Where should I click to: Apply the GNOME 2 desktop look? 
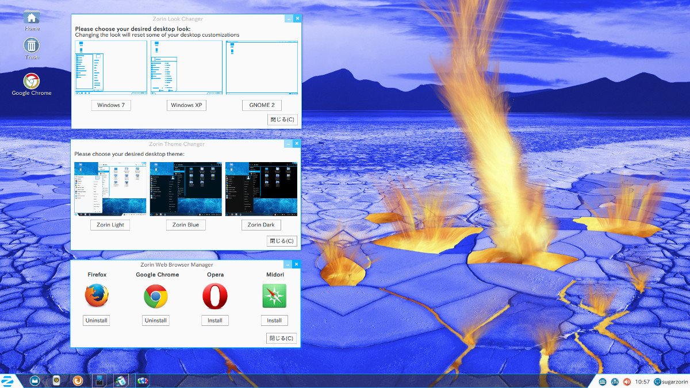(262, 105)
